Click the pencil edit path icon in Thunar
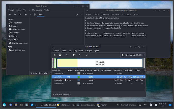The image size is (174, 109). coord(77,15)
